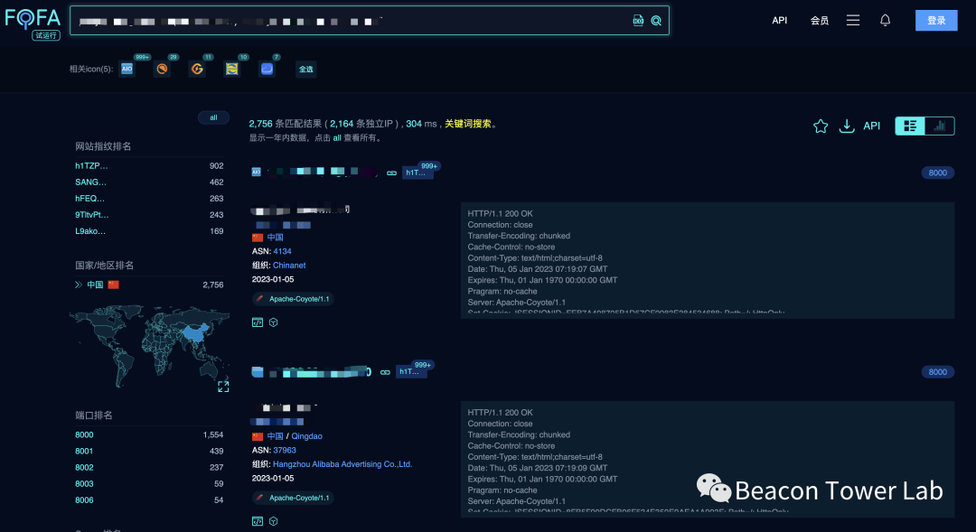This screenshot has width=976, height=532.
Task: Select the AIO related icon filter
Action: (127, 69)
